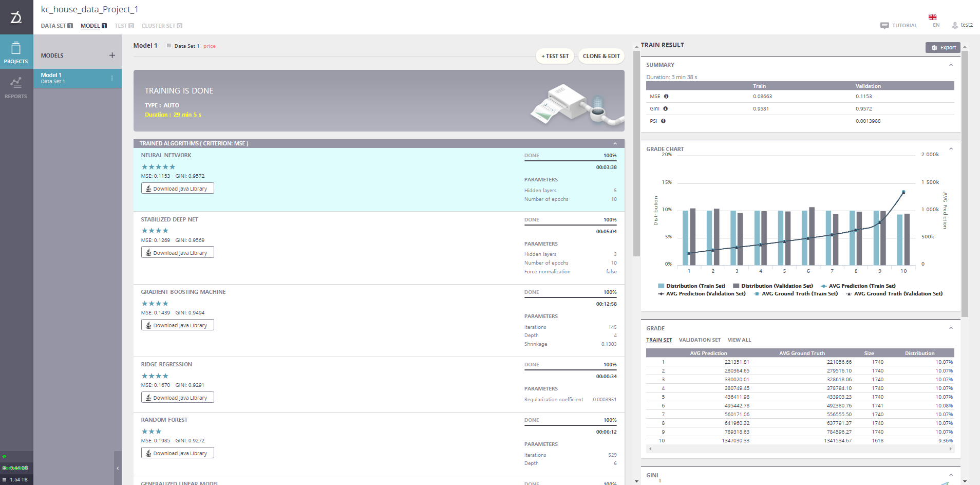Select the Train Set grade tab

[x=659, y=340]
